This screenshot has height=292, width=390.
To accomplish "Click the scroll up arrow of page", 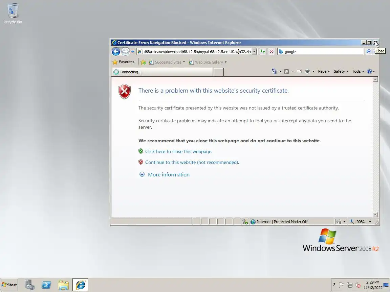I will (x=375, y=79).
